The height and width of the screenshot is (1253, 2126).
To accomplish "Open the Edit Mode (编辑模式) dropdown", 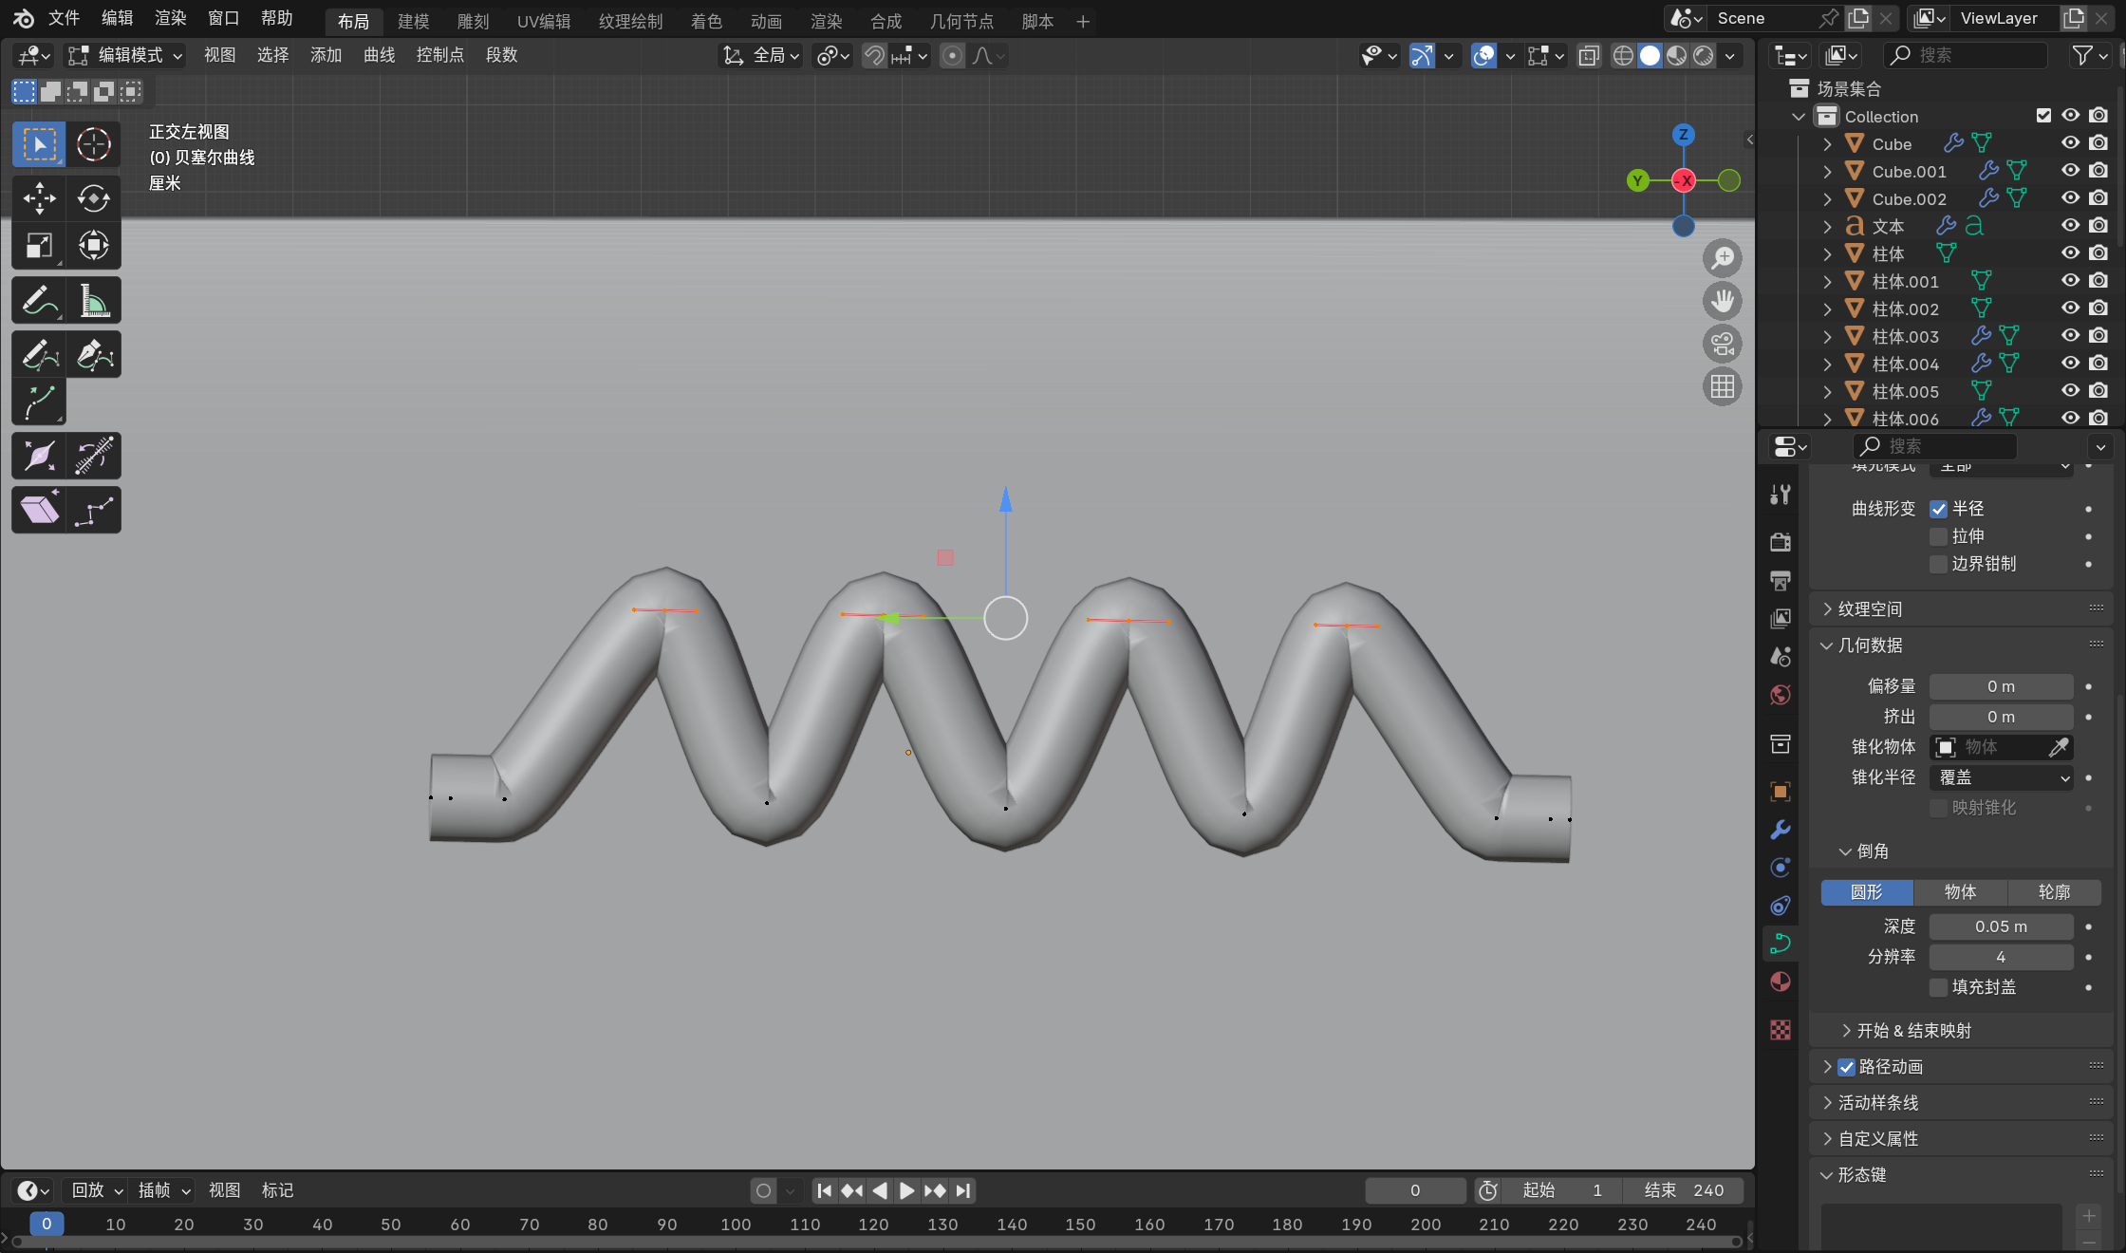I will 125,55.
